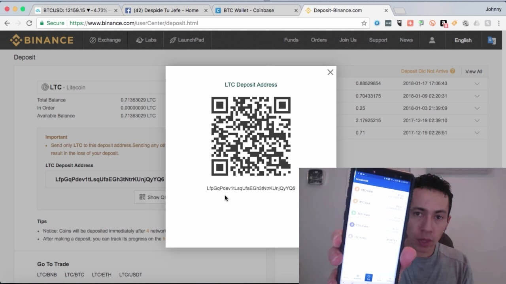Bookmark this page with the star icon
506x284 pixels.
point(364,23)
